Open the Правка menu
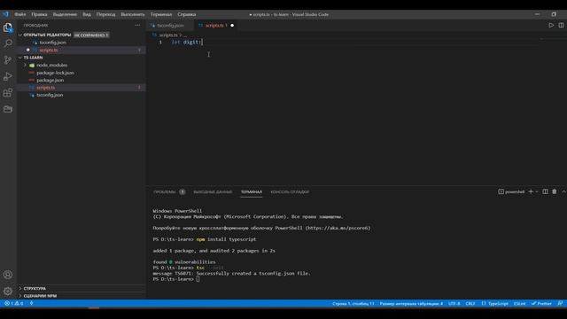The height and width of the screenshot is (319, 567). (39, 14)
